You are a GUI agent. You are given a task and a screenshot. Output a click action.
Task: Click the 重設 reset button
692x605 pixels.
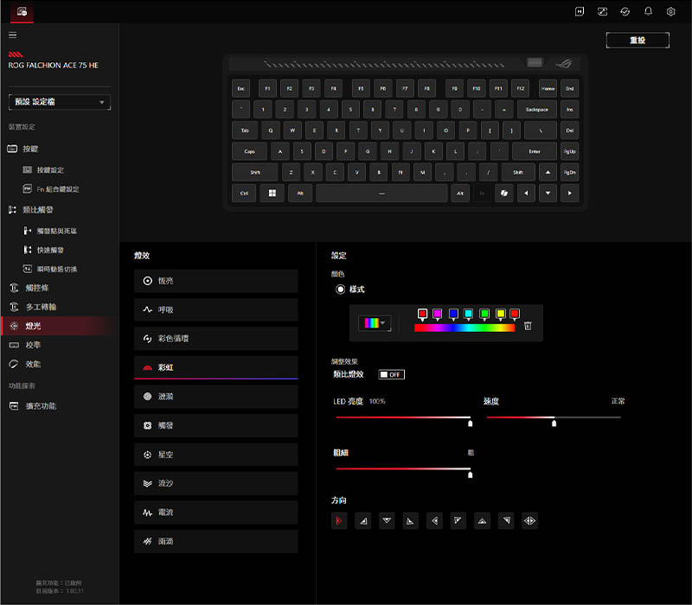point(638,41)
